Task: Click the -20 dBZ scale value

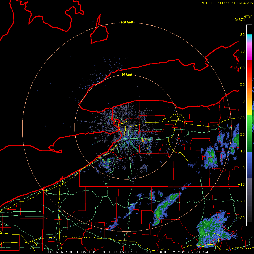Action: tap(241, 201)
